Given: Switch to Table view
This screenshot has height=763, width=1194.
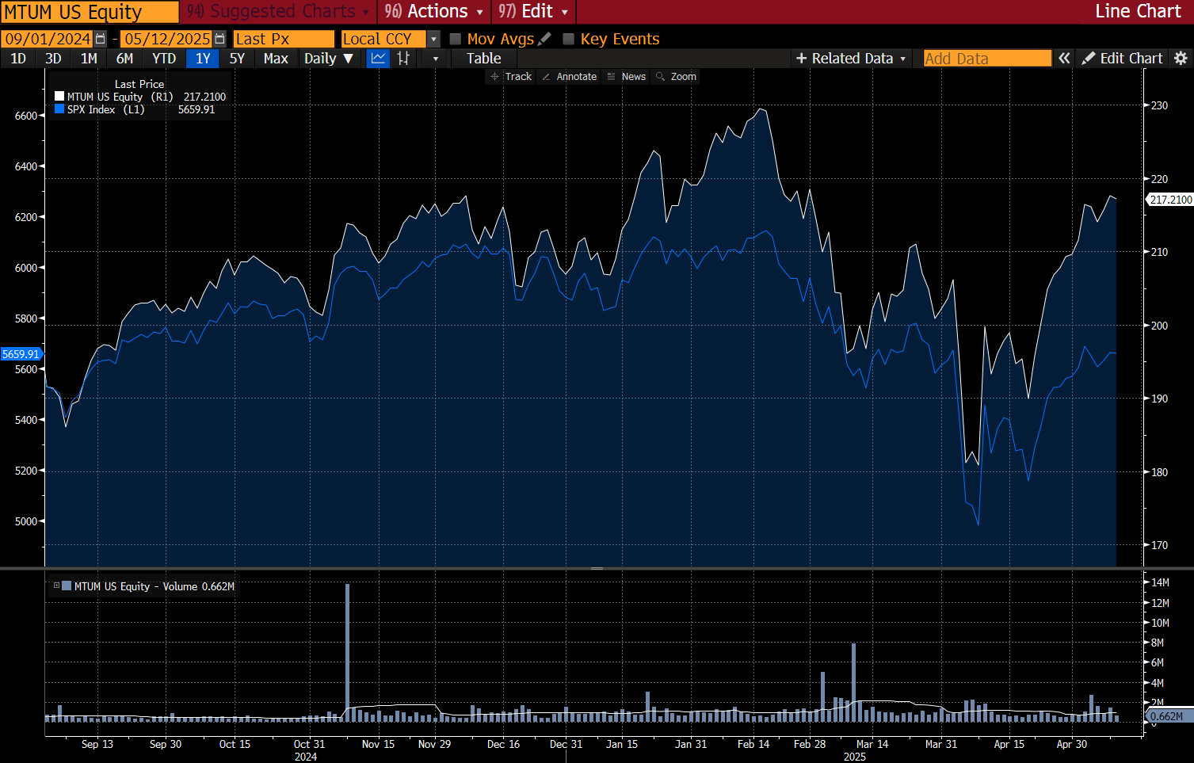Looking at the screenshot, I should pyautogui.click(x=483, y=59).
